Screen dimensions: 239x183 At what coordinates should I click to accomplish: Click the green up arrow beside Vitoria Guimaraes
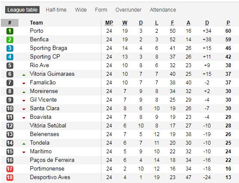coord(24,75)
